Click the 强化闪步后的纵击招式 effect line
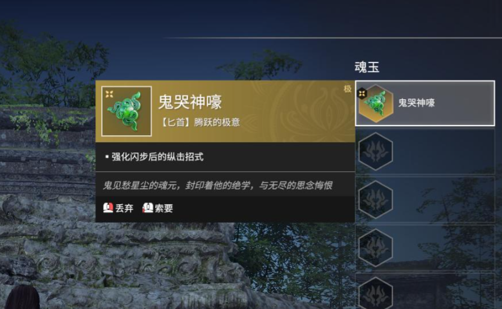 coord(157,156)
